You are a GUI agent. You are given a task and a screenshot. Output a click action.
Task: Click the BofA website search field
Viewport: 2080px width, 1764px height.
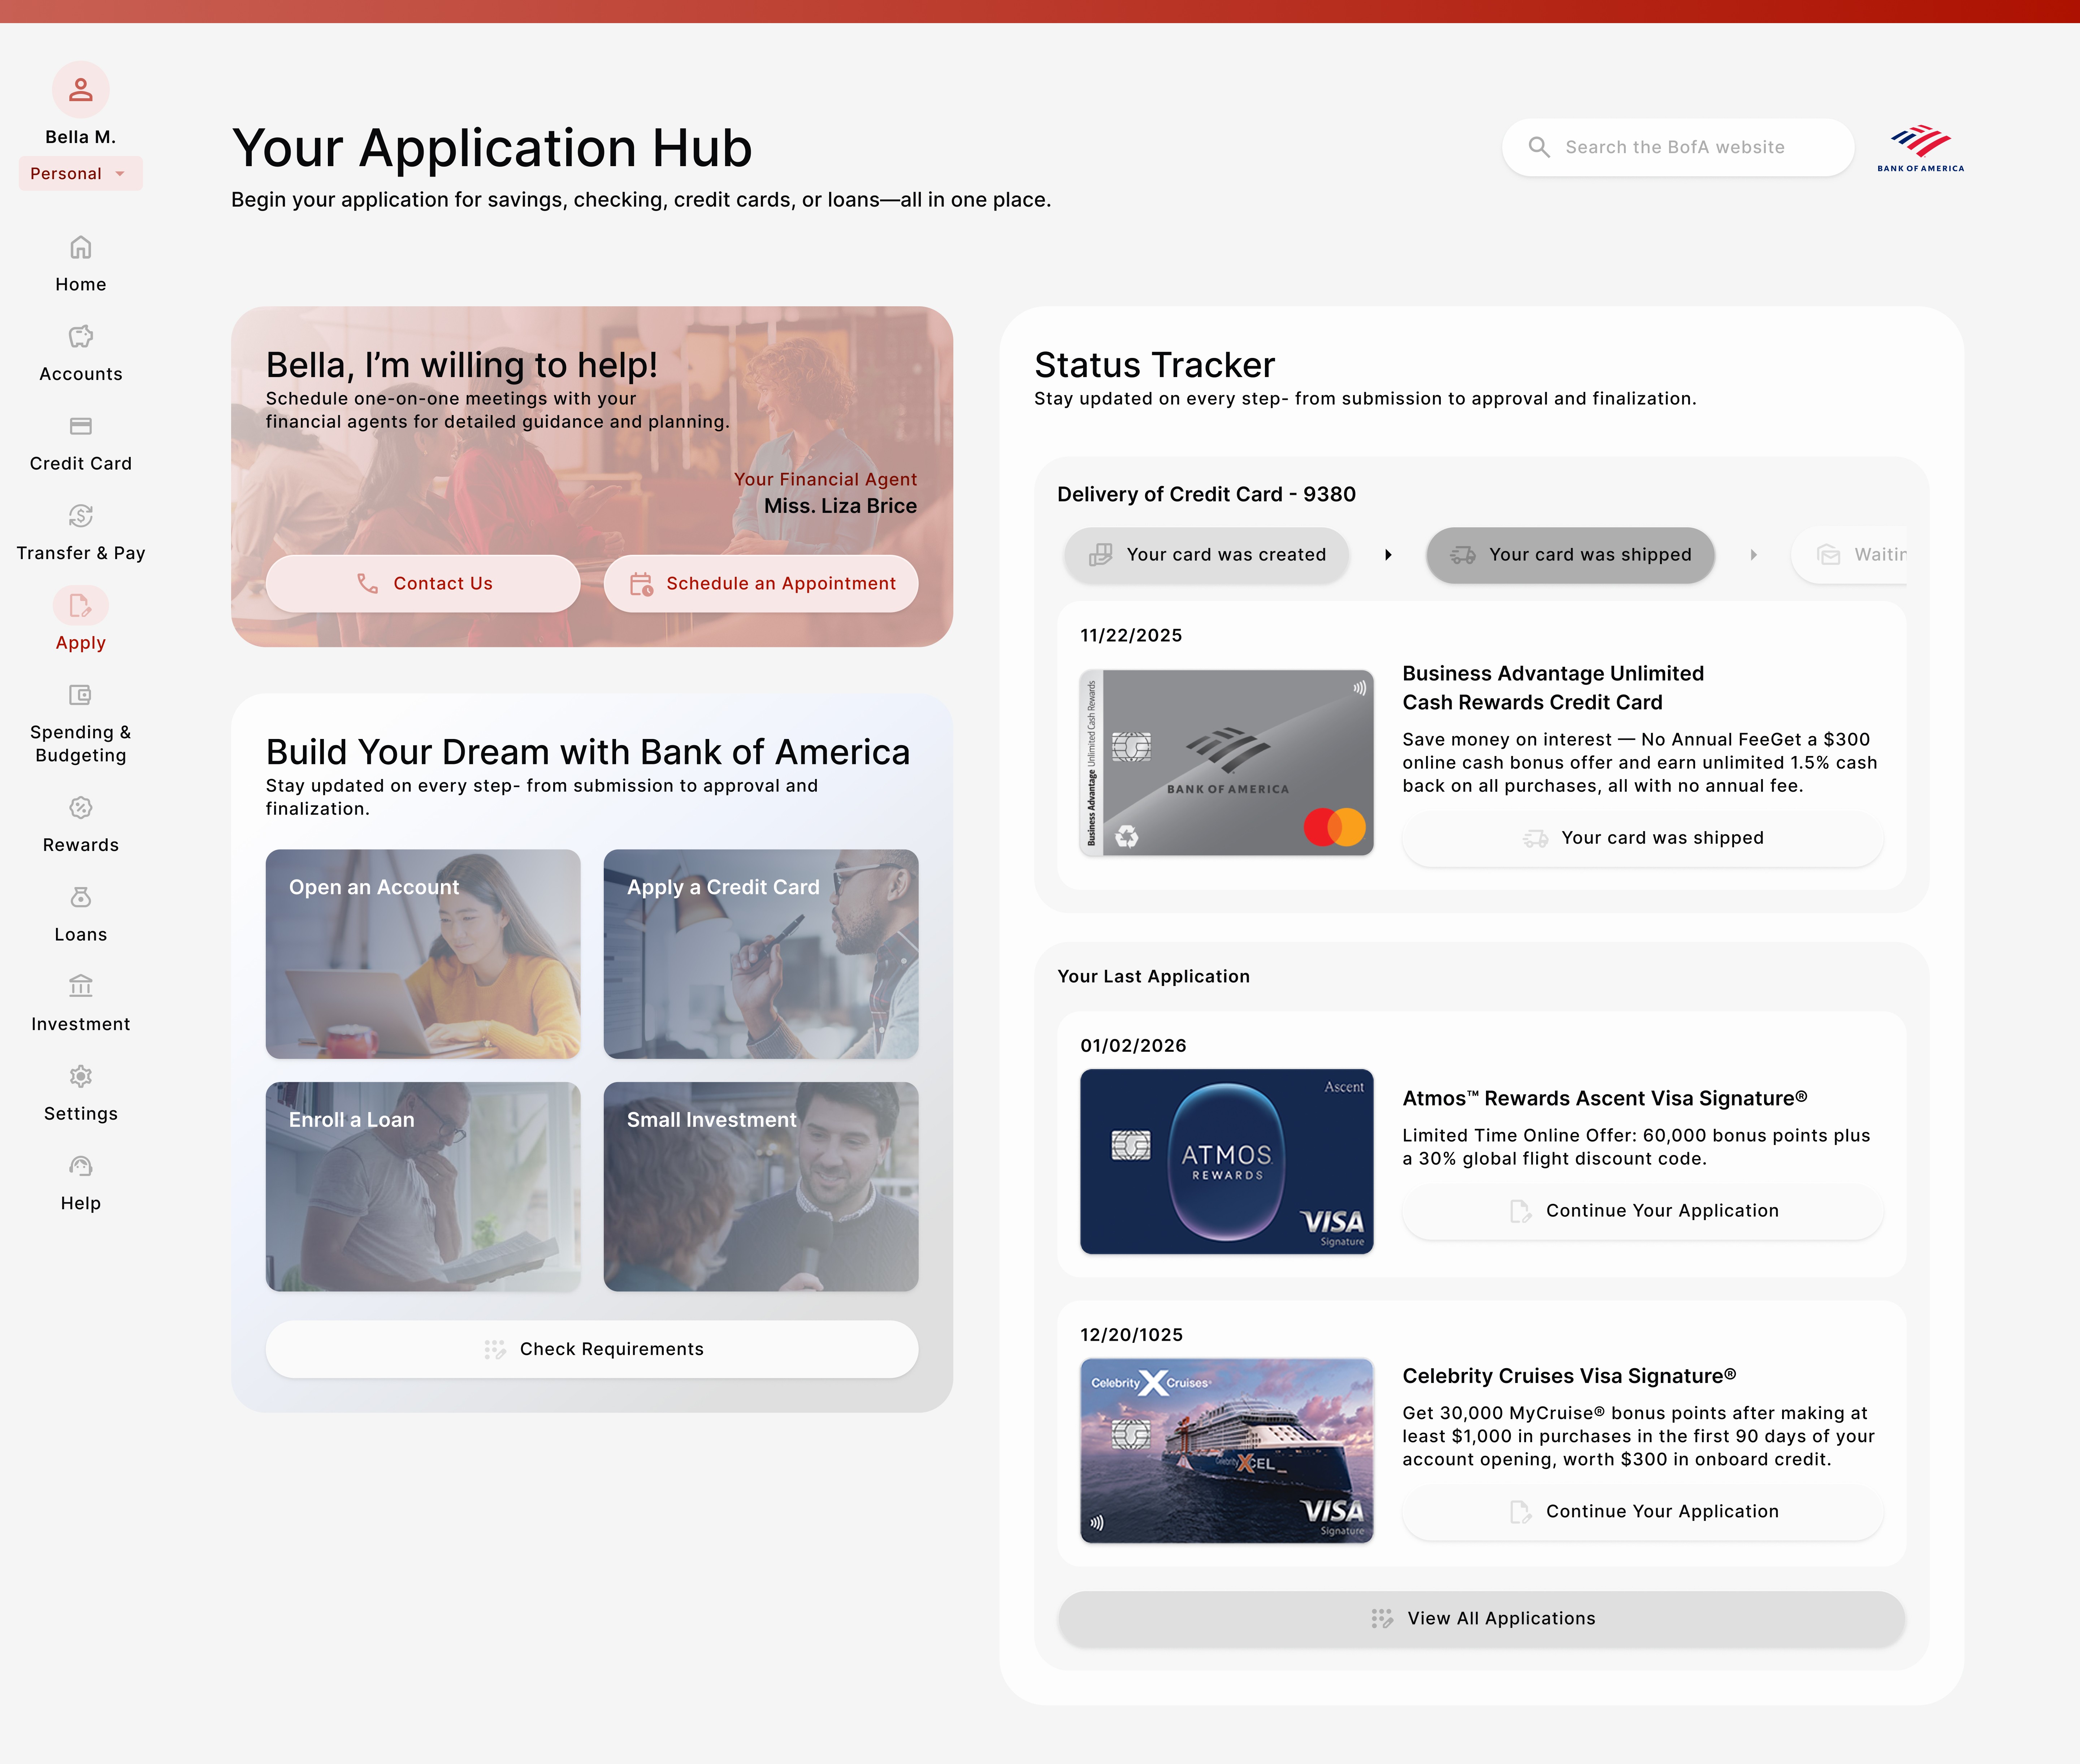[1678, 147]
